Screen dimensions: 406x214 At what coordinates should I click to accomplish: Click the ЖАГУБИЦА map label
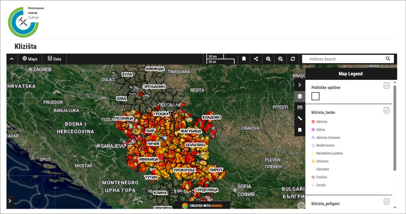pyautogui.click(x=191, y=131)
